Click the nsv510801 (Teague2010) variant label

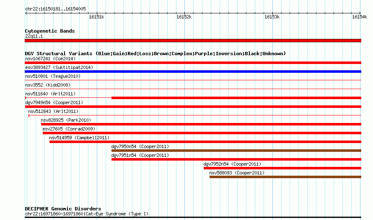tap(53, 76)
